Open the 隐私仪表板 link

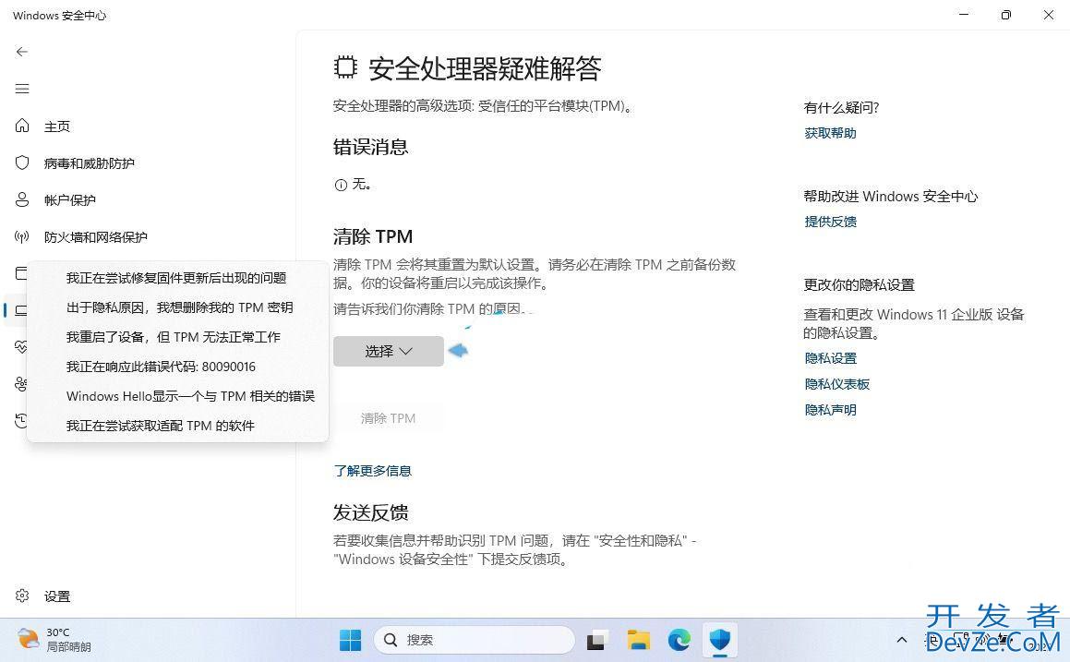pos(836,384)
